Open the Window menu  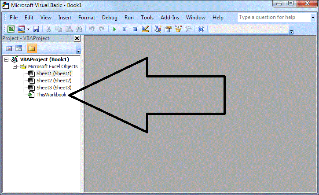[196, 18]
